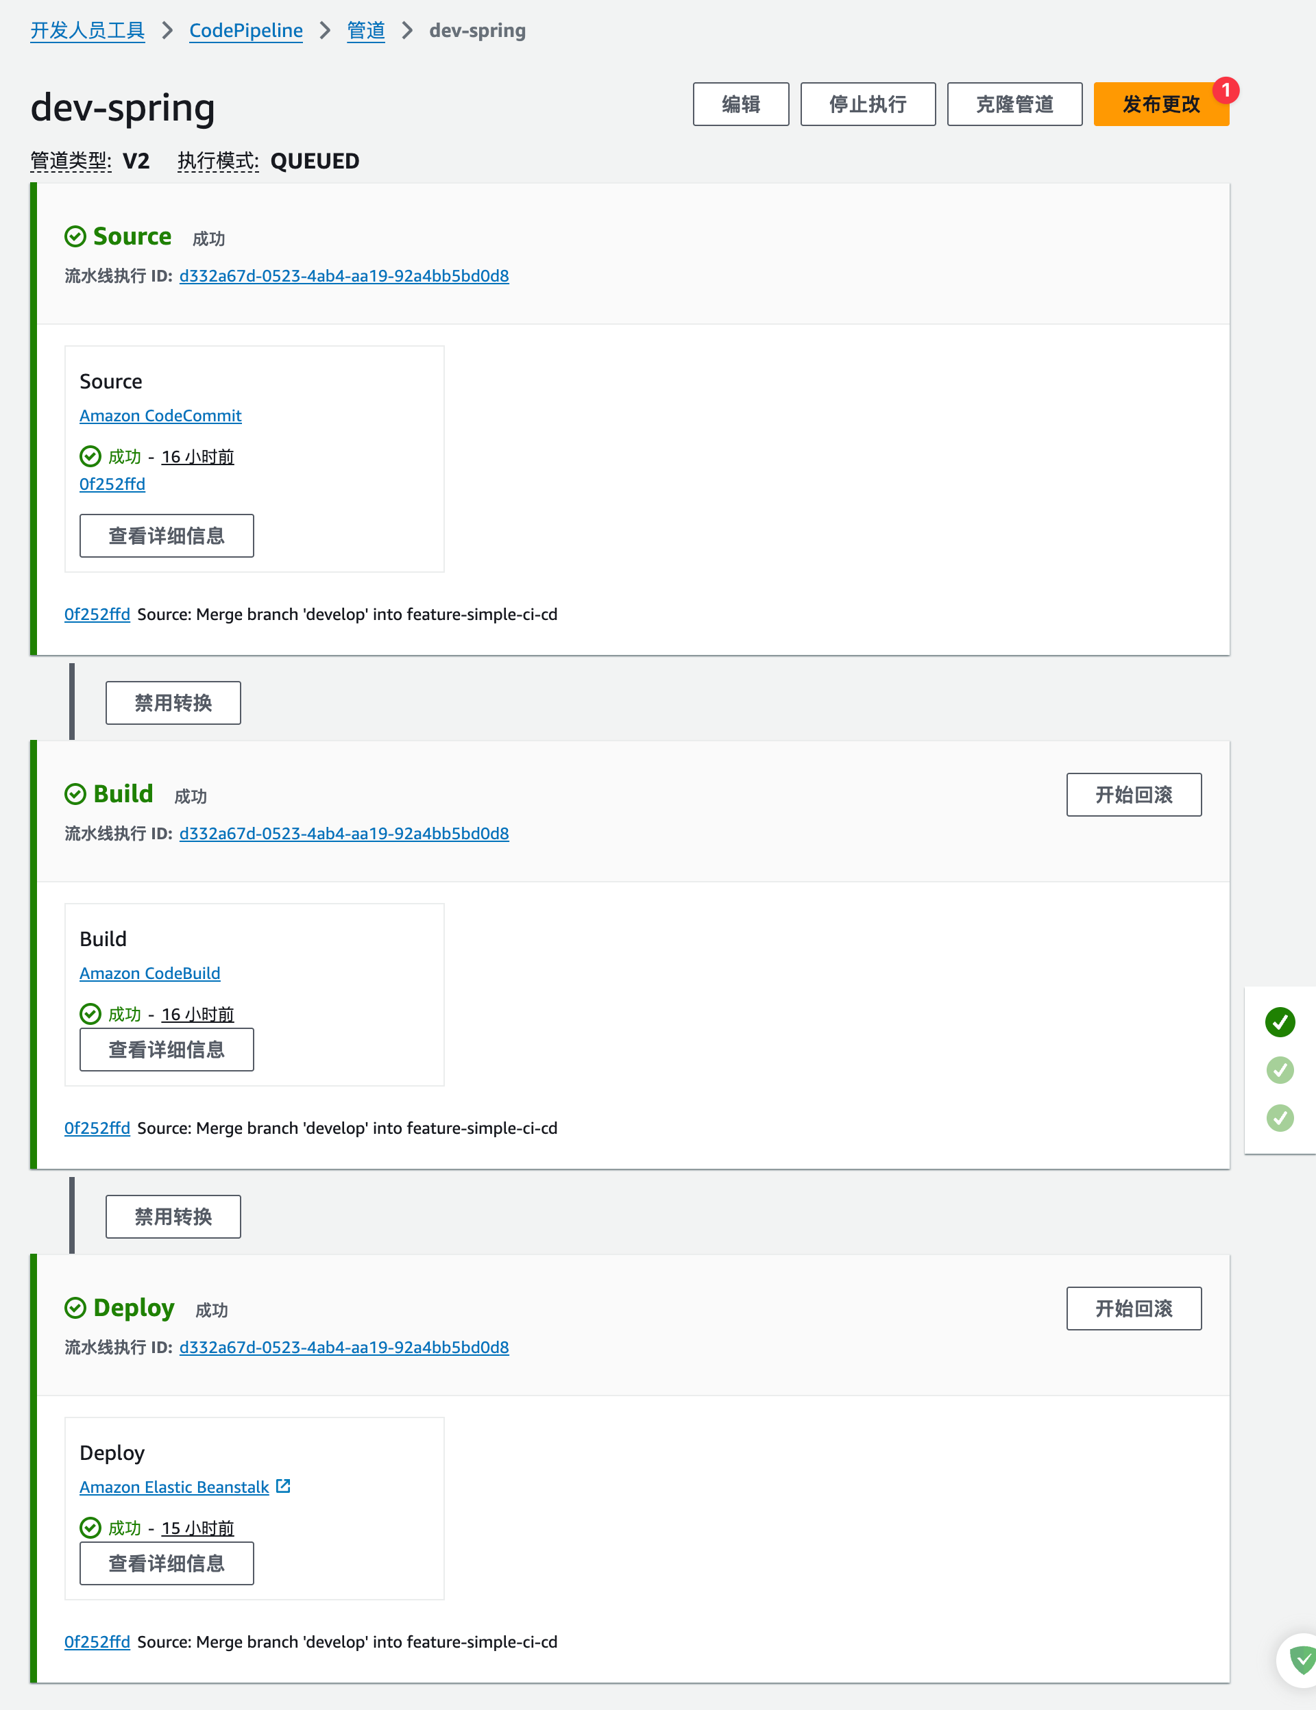Open the 开发人员工具 breadcrumb
Viewport: 1316px width, 1710px height.
(88, 31)
